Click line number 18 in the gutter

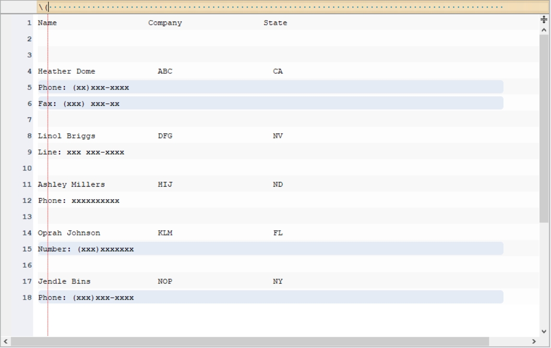tap(27, 298)
